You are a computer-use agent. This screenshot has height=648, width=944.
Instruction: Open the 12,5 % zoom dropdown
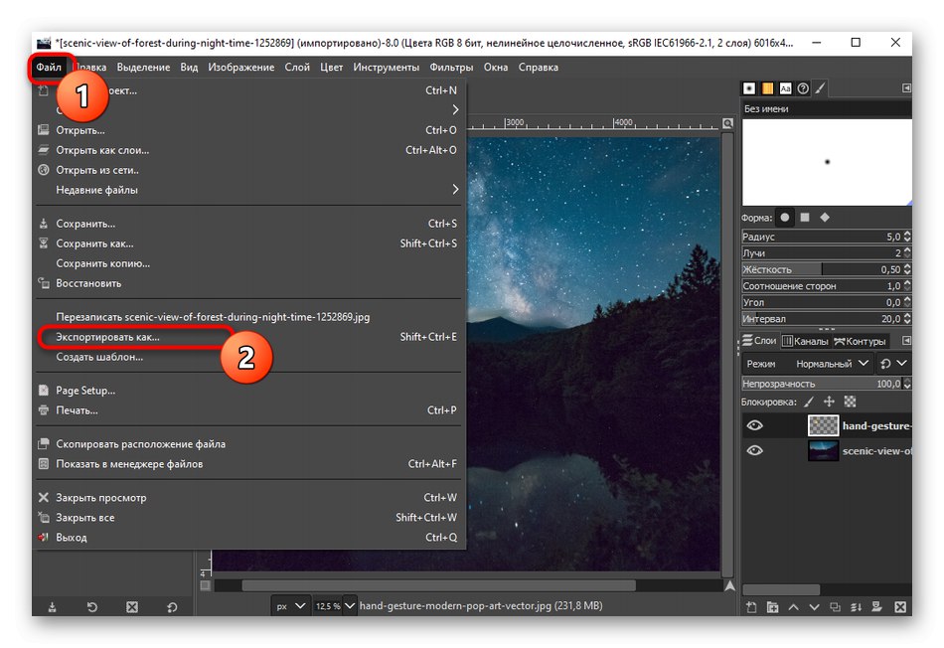pos(336,606)
